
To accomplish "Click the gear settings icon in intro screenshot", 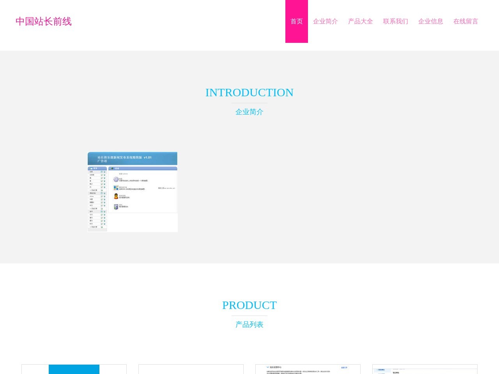I will (116, 180).
